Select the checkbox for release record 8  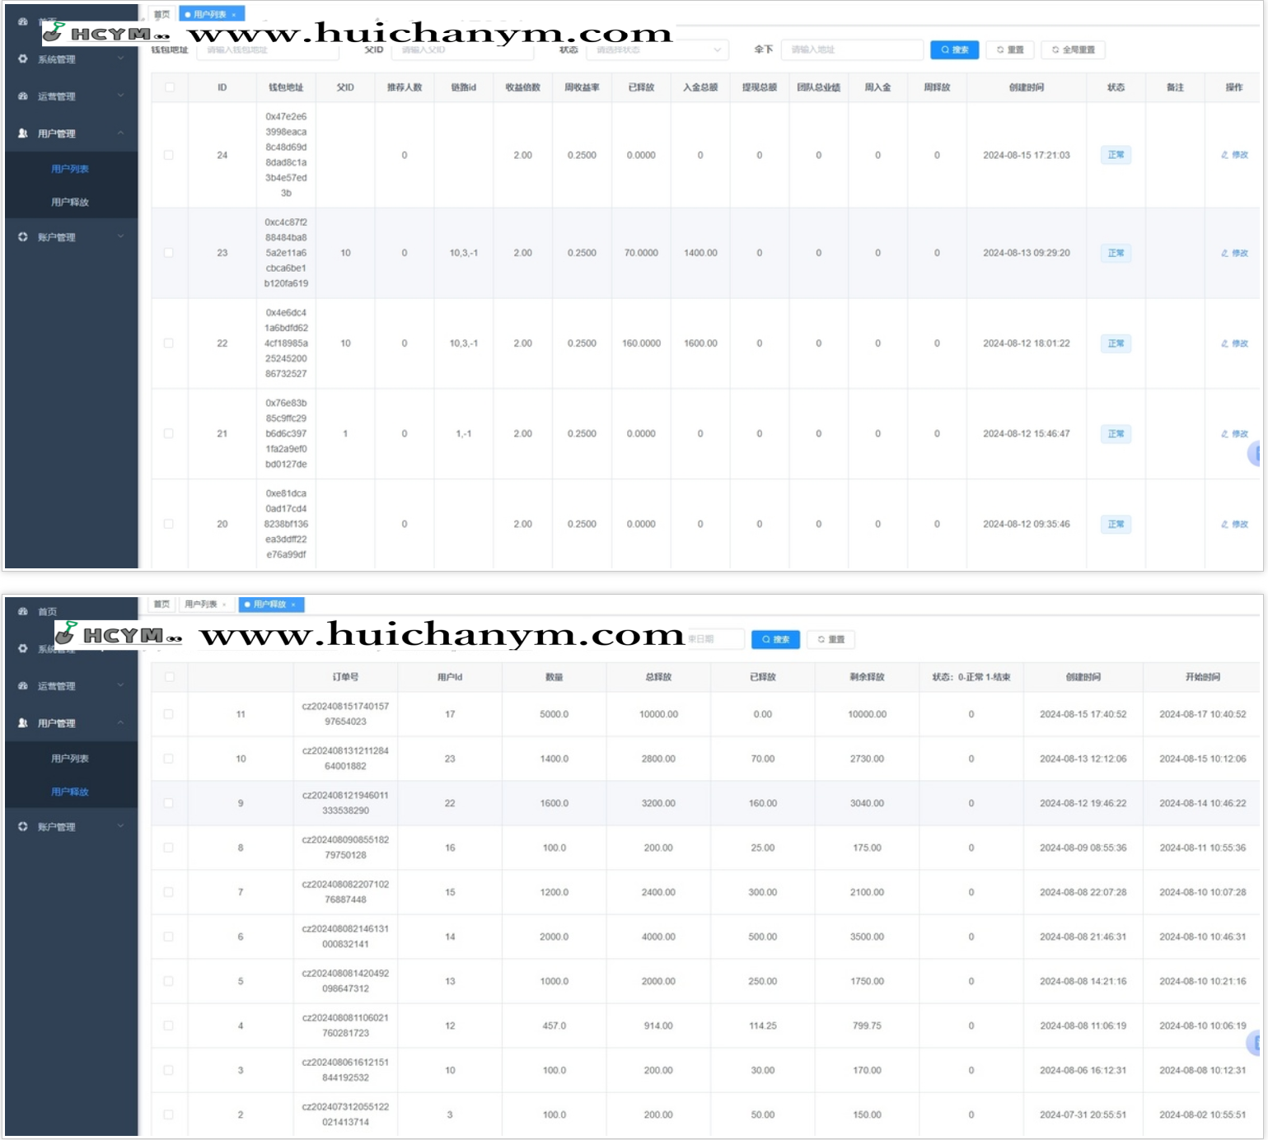pyautogui.click(x=169, y=848)
